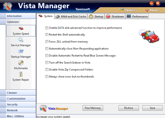Image resolution: width=165 pixels, height=118 pixels.
Task: Open the System Speed car icon
Action: click(21, 28)
